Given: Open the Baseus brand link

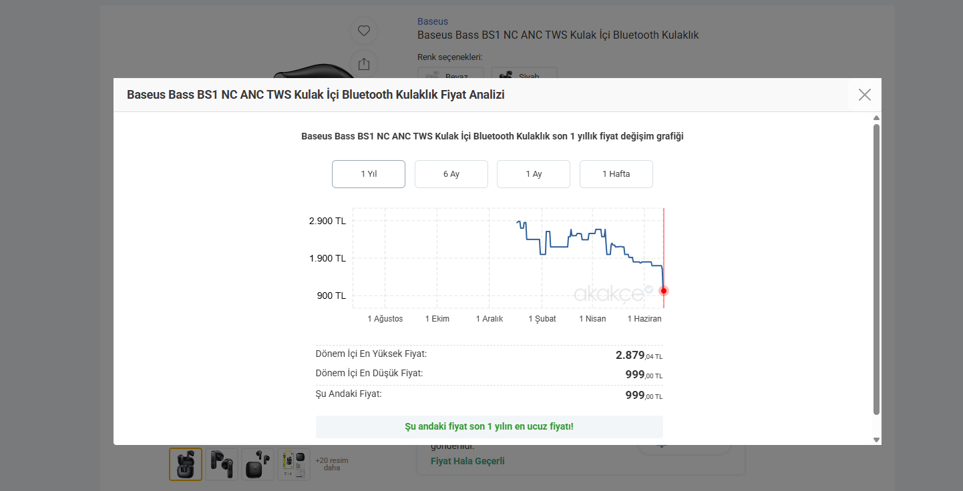Looking at the screenshot, I should (433, 21).
